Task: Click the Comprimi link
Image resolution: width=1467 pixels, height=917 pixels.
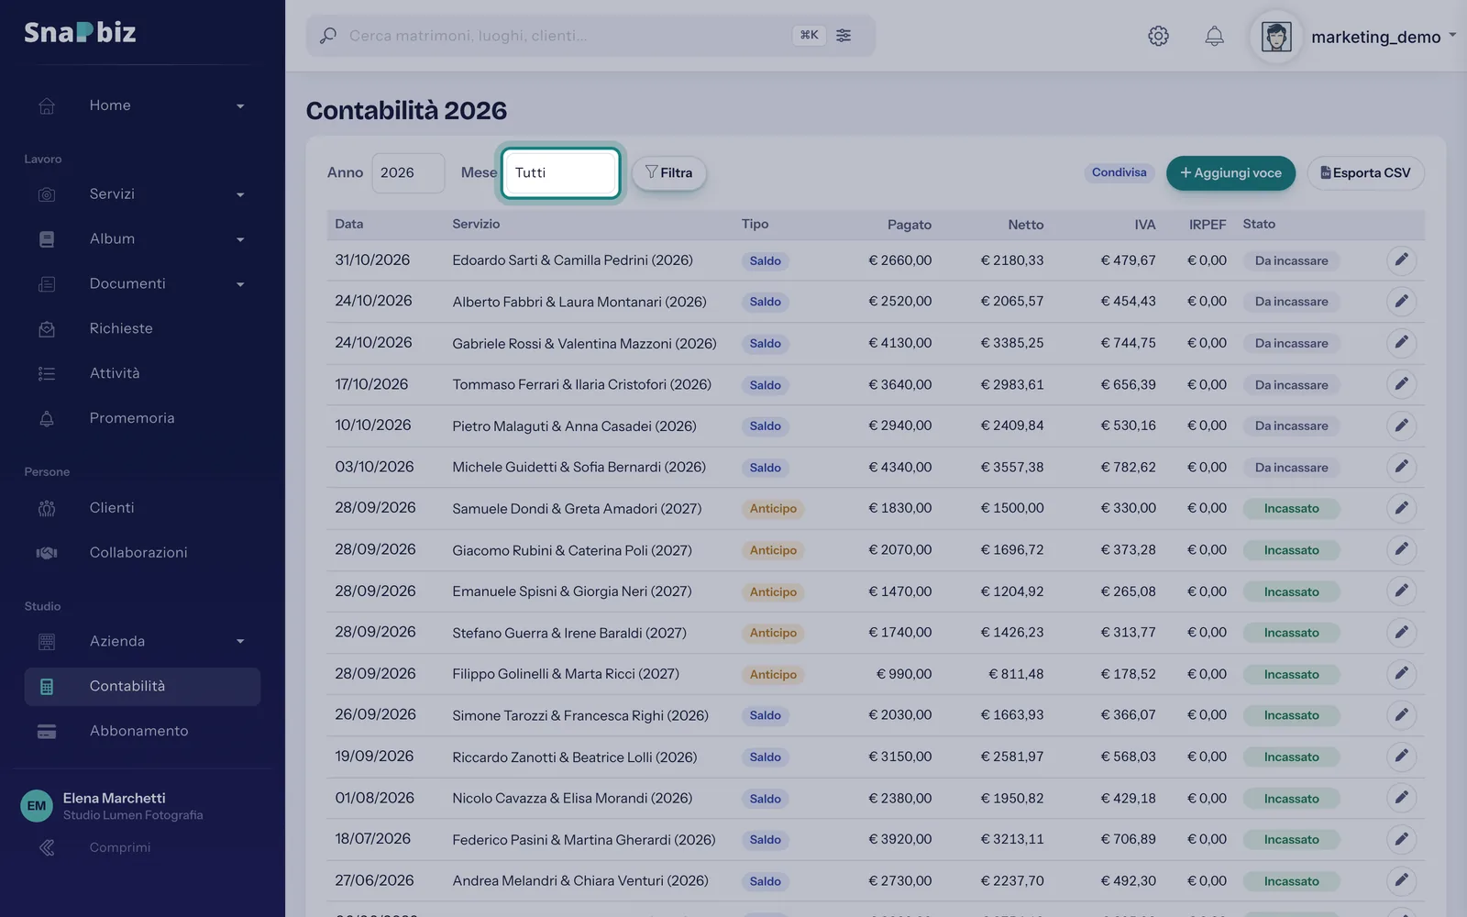Action: [x=120, y=847]
